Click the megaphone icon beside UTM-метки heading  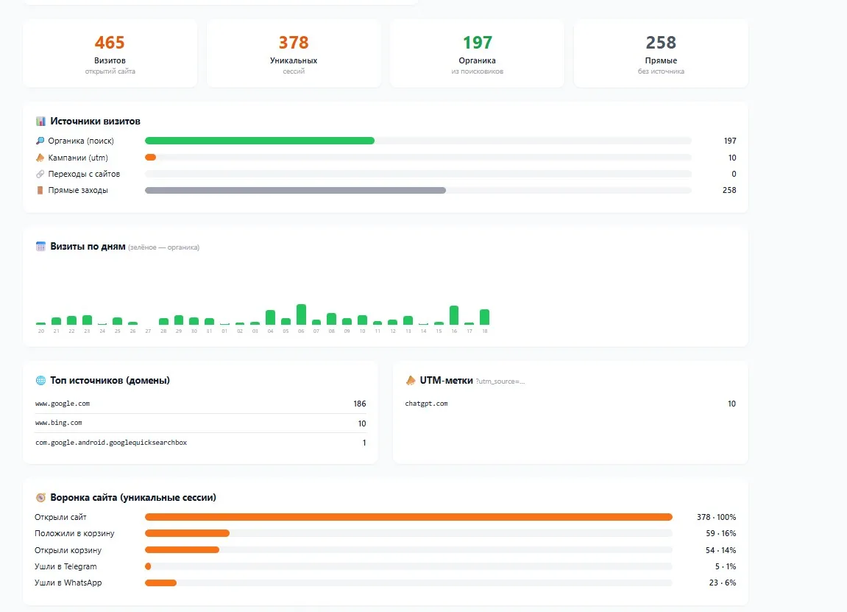point(411,380)
